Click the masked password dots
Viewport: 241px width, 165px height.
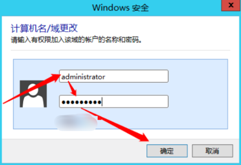coord(82,102)
